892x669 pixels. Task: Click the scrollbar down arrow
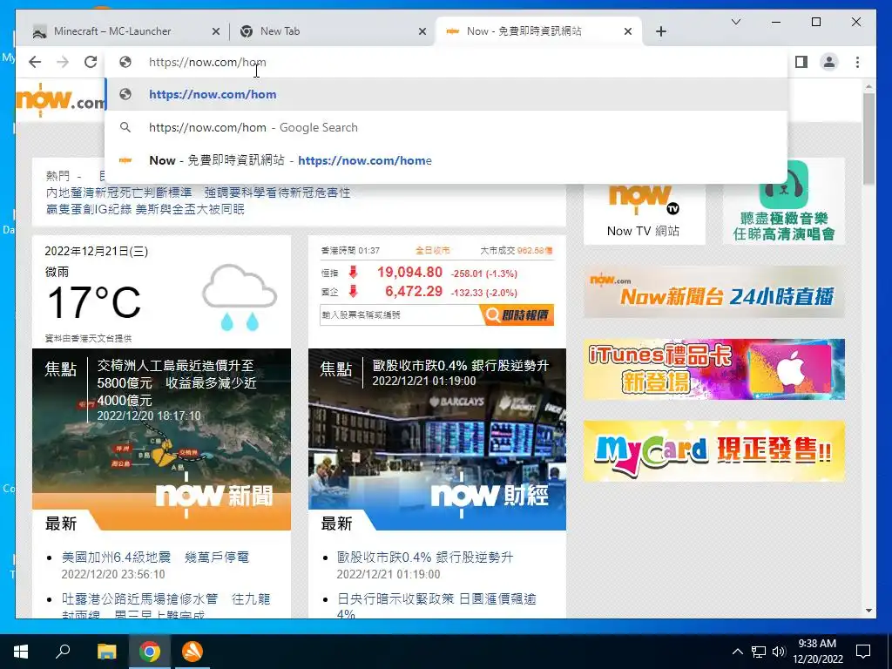[868, 611]
